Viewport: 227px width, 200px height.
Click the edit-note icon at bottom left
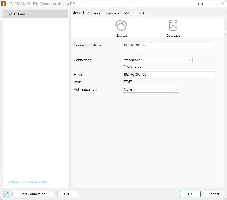coord(6,194)
